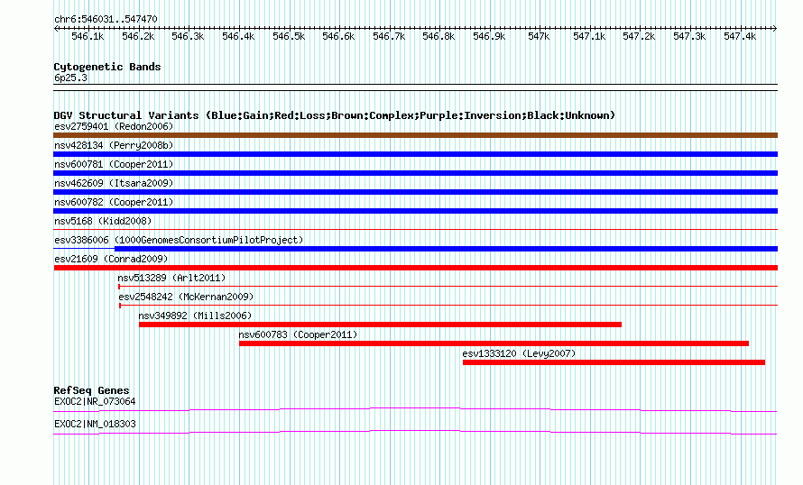
Task: Click the red nsv600783 loss bar
Action: pyautogui.click(x=494, y=343)
